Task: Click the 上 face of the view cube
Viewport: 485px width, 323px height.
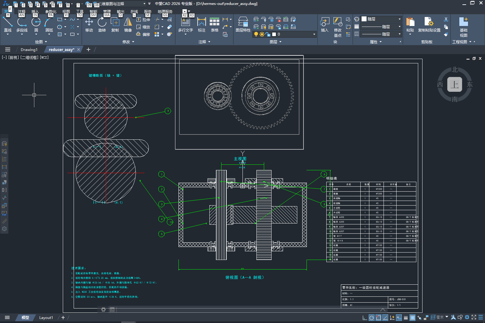Action: 455,84
